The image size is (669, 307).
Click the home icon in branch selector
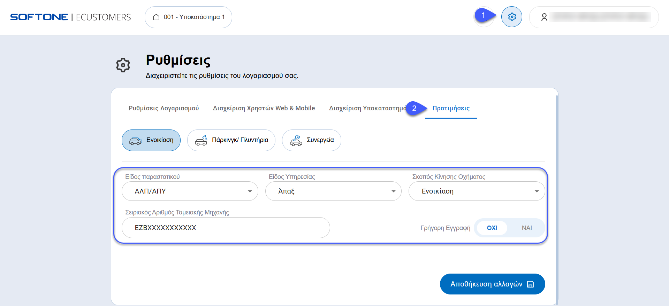156,17
